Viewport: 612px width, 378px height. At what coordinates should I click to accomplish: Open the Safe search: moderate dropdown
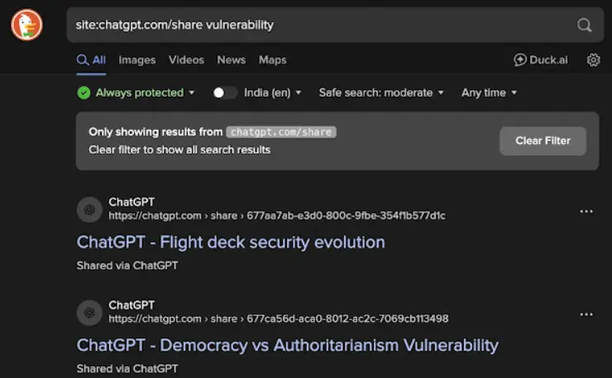point(381,93)
